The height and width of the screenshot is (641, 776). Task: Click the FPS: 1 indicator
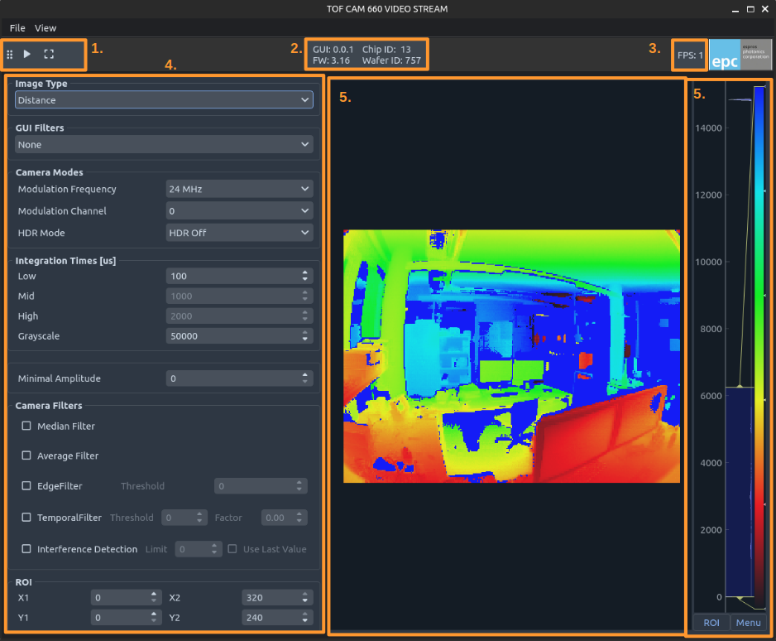coord(690,55)
